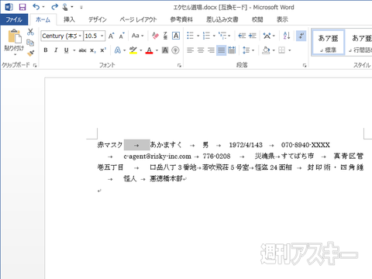The height and width of the screenshot is (279, 372).
Task: Toggle touch/mouse mode icon
Action: tap(65, 7)
